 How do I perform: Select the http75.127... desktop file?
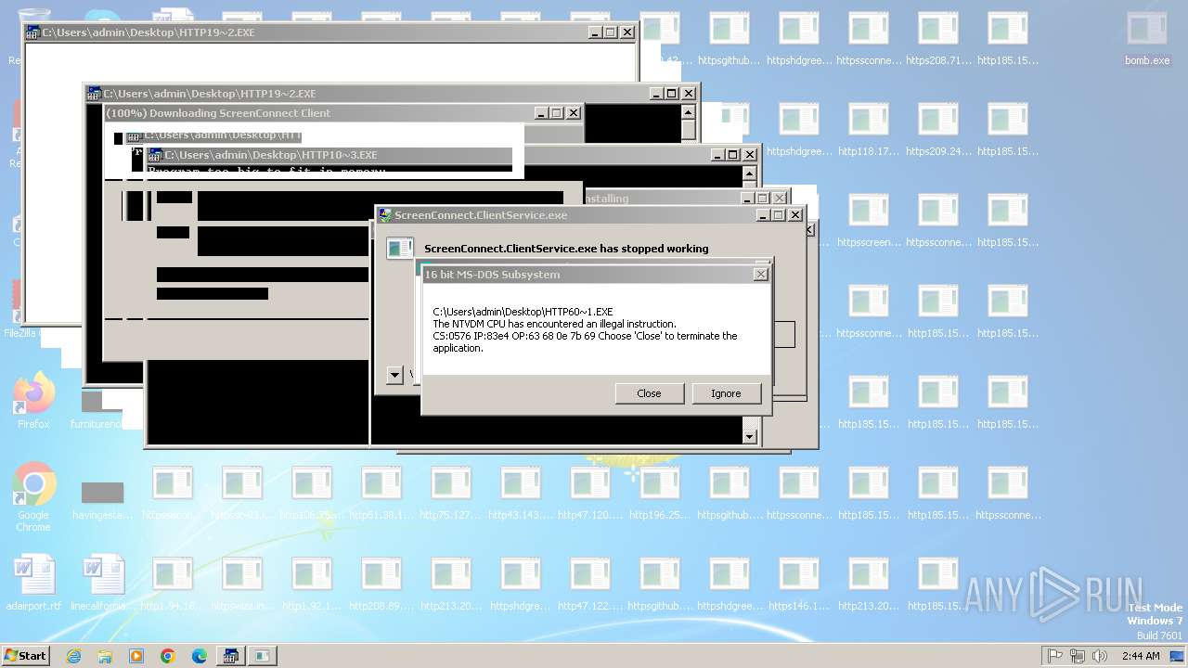pyautogui.click(x=451, y=494)
